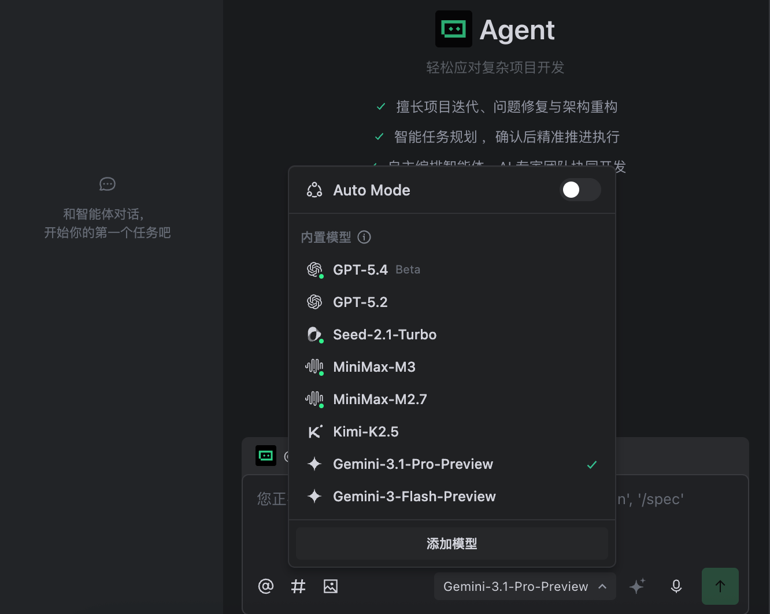The height and width of the screenshot is (614, 770).
Task: Click the 擅长项目迭代、问题修复与架构重构 text
Action: click(507, 107)
